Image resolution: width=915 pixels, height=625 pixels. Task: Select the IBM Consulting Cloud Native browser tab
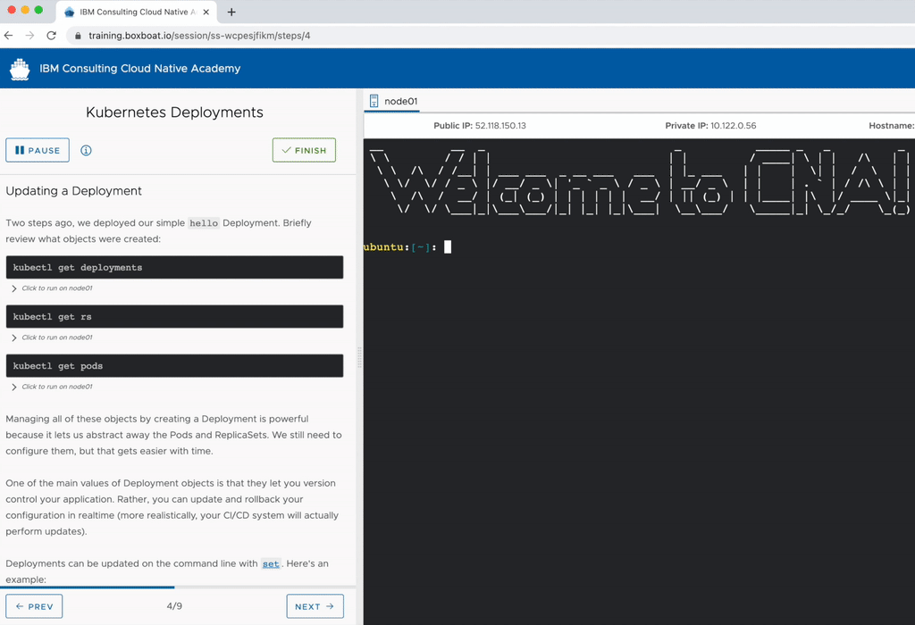(134, 12)
